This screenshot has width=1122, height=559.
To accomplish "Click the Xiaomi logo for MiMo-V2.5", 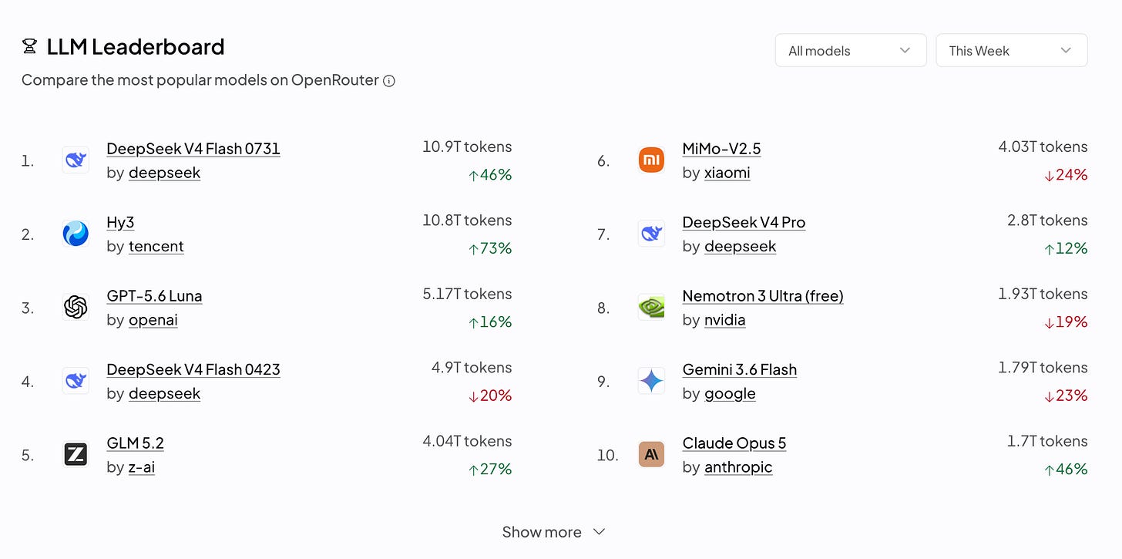I will coord(651,160).
